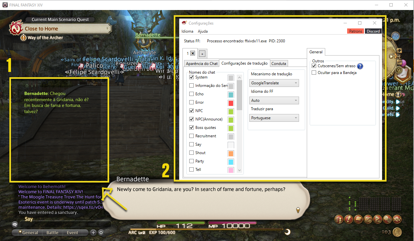Add a new chat window tab with +

point(202,54)
